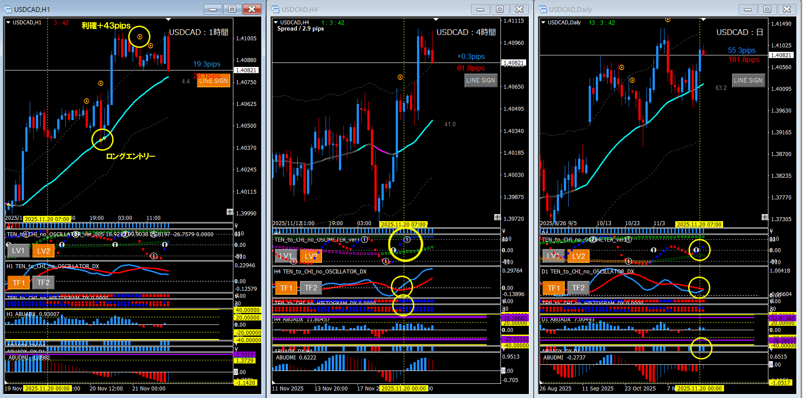This screenshot has width=803, height=398.
Task: Toggle the LV1 button in the H1 window
Action: pos(18,251)
